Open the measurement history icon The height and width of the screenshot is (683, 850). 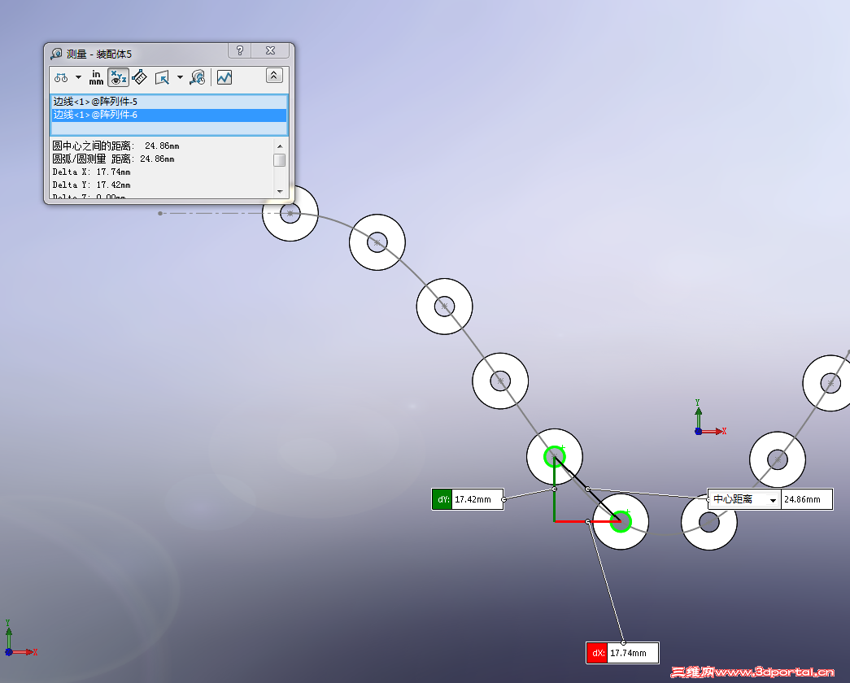(198, 77)
